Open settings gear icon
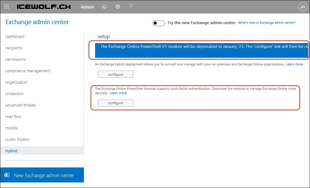This screenshot has width=310, height=188. [x=118, y=7]
